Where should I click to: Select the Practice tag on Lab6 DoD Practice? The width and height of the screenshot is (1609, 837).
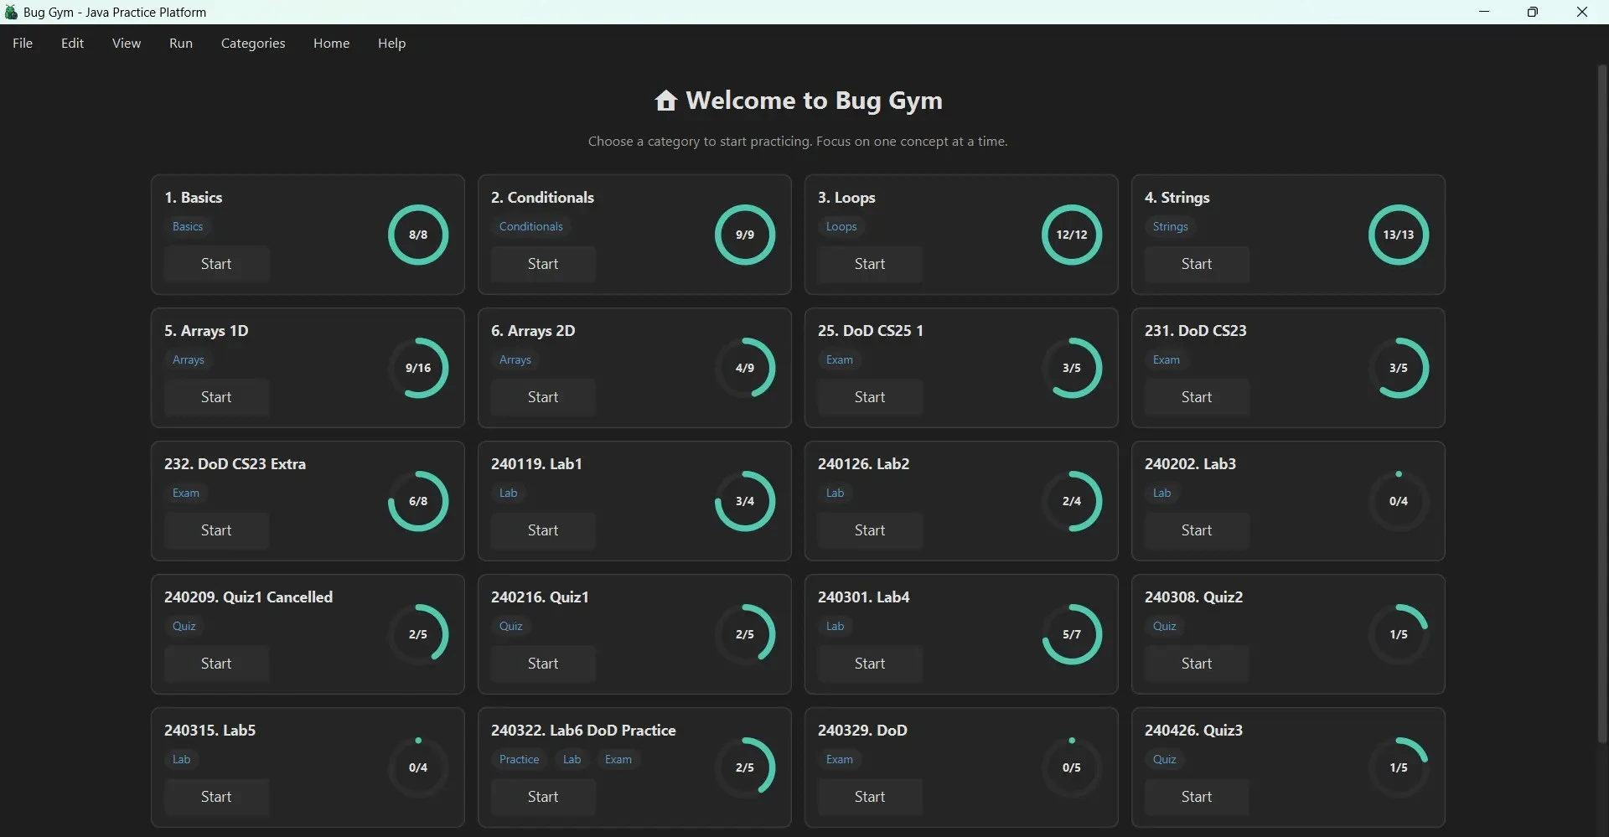(520, 759)
